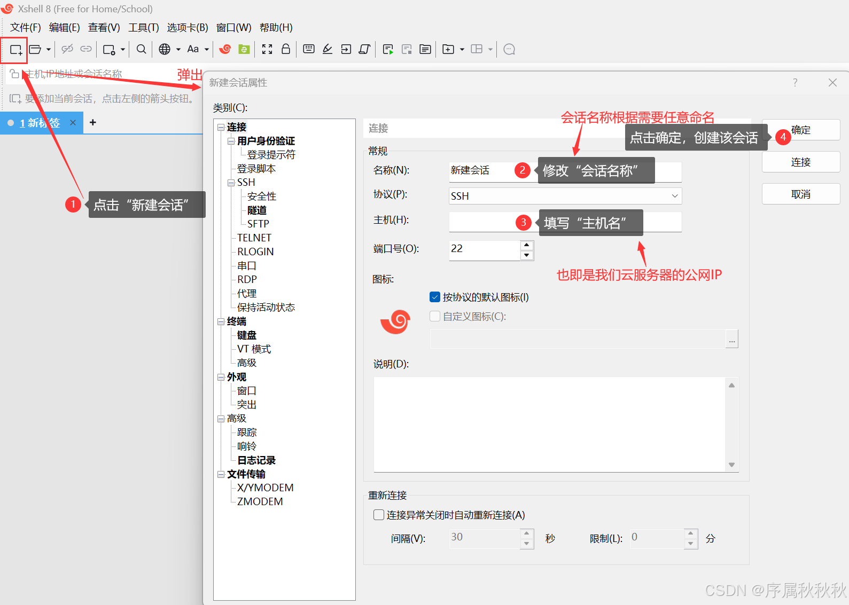Image resolution: width=849 pixels, height=605 pixels.
Task: Click the 连接 button on dialog right
Action: point(801,162)
